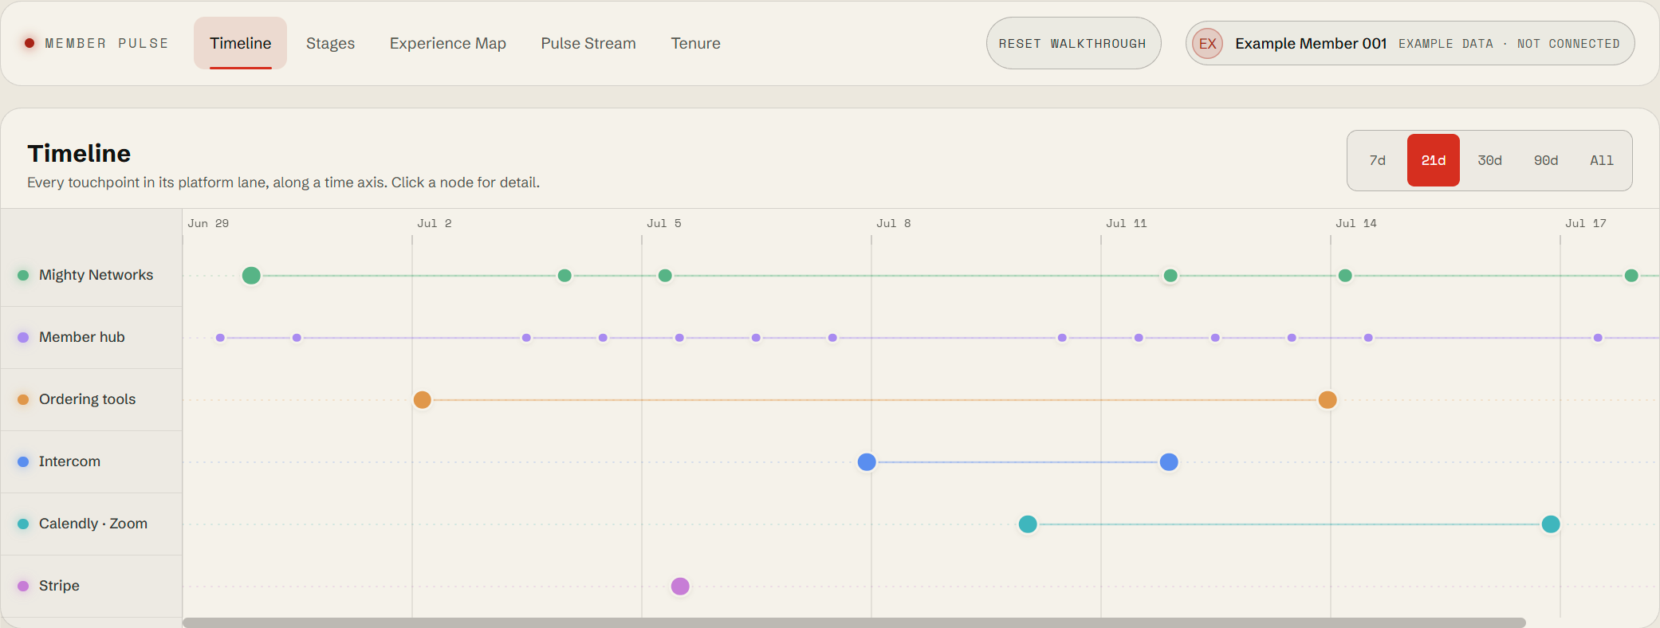The height and width of the screenshot is (628, 1660).
Task: Go to the Experience Map tab
Action: click(x=447, y=43)
